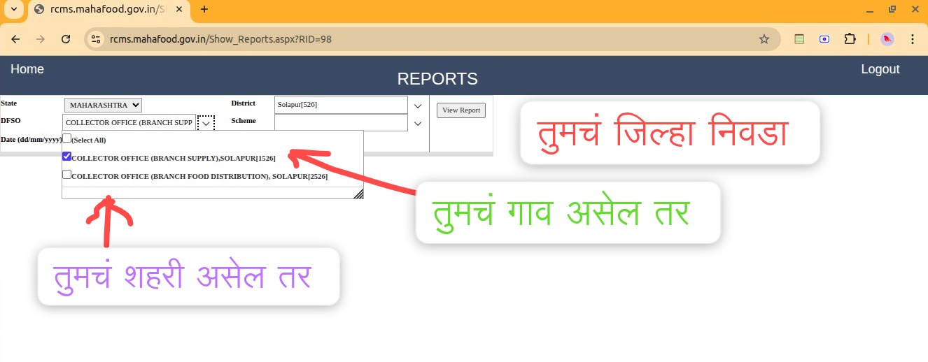This screenshot has height=362, width=928.
Task: Click the site information icon in address bar
Action: click(96, 39)
